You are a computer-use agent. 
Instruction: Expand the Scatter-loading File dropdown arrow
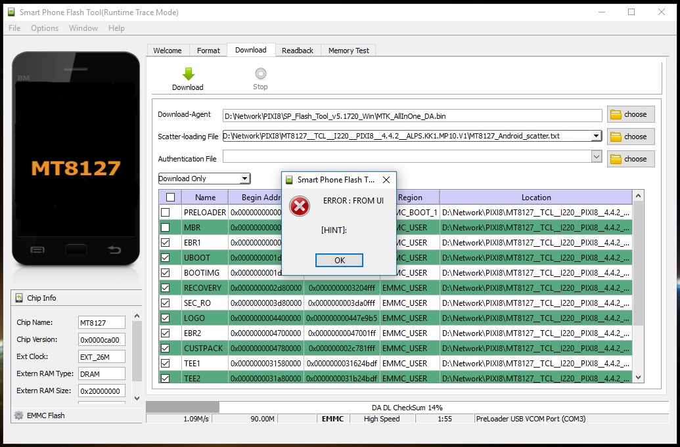click(x=597, y=136)
